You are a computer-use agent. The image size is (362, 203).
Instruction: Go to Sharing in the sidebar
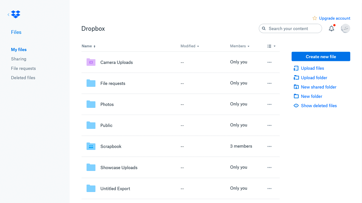(19, 59)
